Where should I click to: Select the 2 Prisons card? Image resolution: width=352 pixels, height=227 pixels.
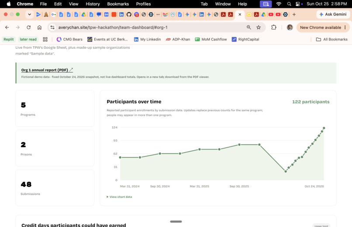(x=55, y=148)
